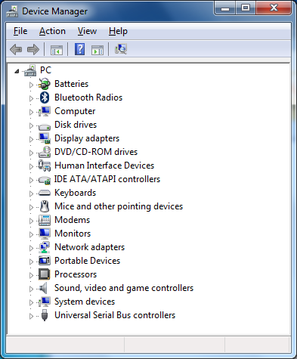Select the Bluetooth Radios label
This screenshot has width=297, height=359.
[88, 97]
